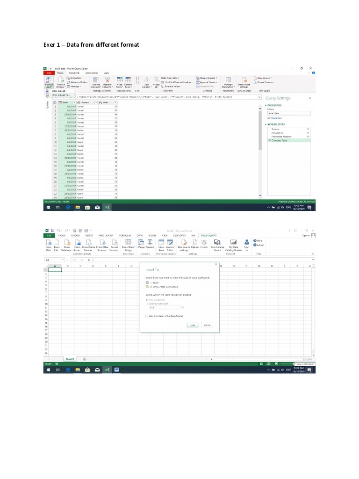This screenshot has height=479, width=359.
Task: Open Product column filter dropdown
Action: point(96,102)
